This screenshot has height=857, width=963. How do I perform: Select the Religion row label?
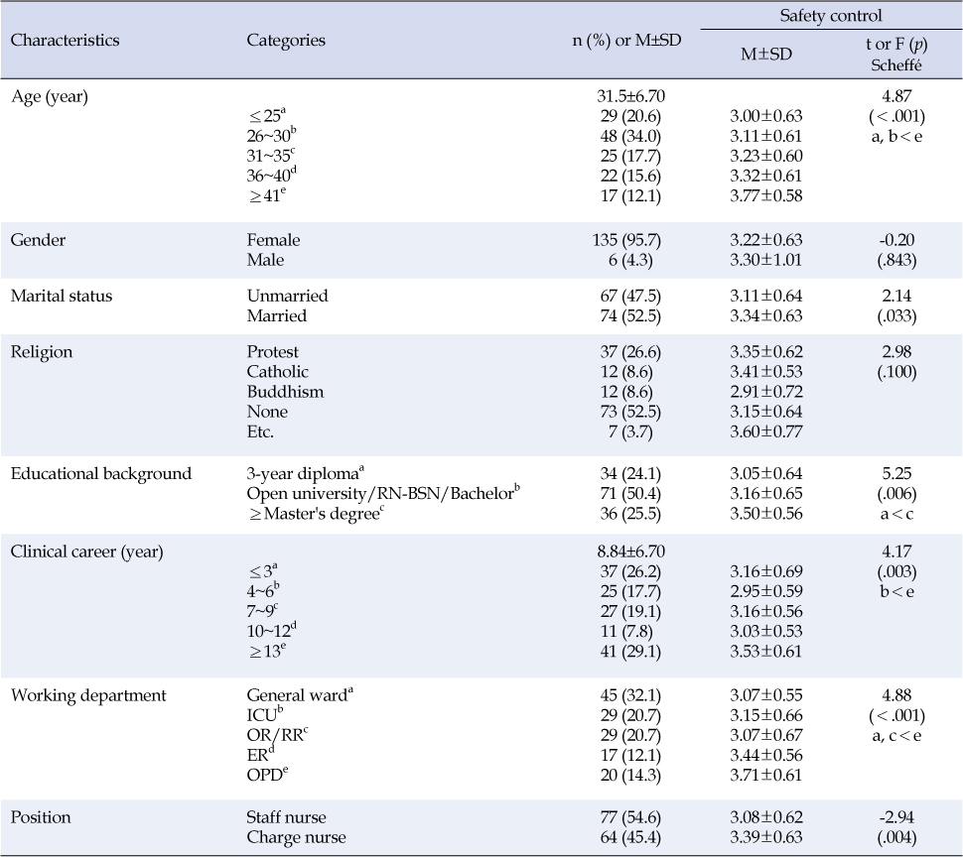click(42, 352)
